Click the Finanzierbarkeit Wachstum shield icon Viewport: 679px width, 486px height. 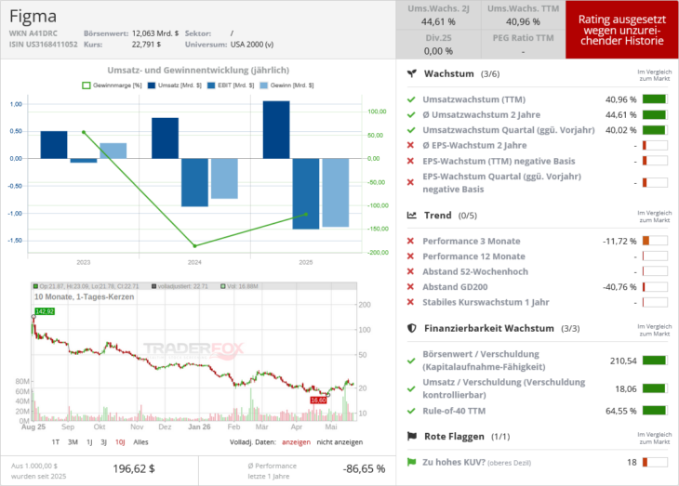[x=411, y=328]
